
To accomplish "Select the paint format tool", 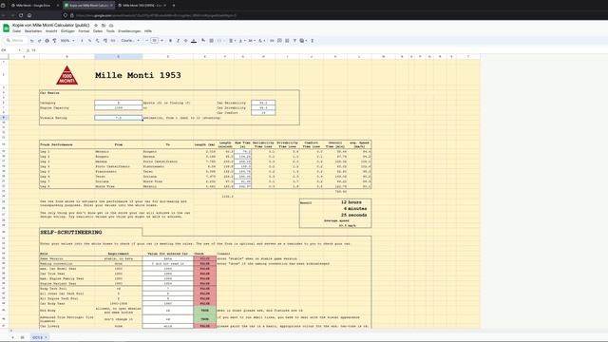I will point(54,40).
